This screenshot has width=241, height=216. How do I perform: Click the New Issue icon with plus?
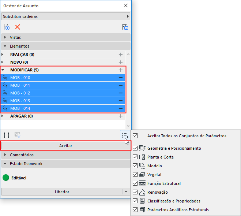(7, 27)
